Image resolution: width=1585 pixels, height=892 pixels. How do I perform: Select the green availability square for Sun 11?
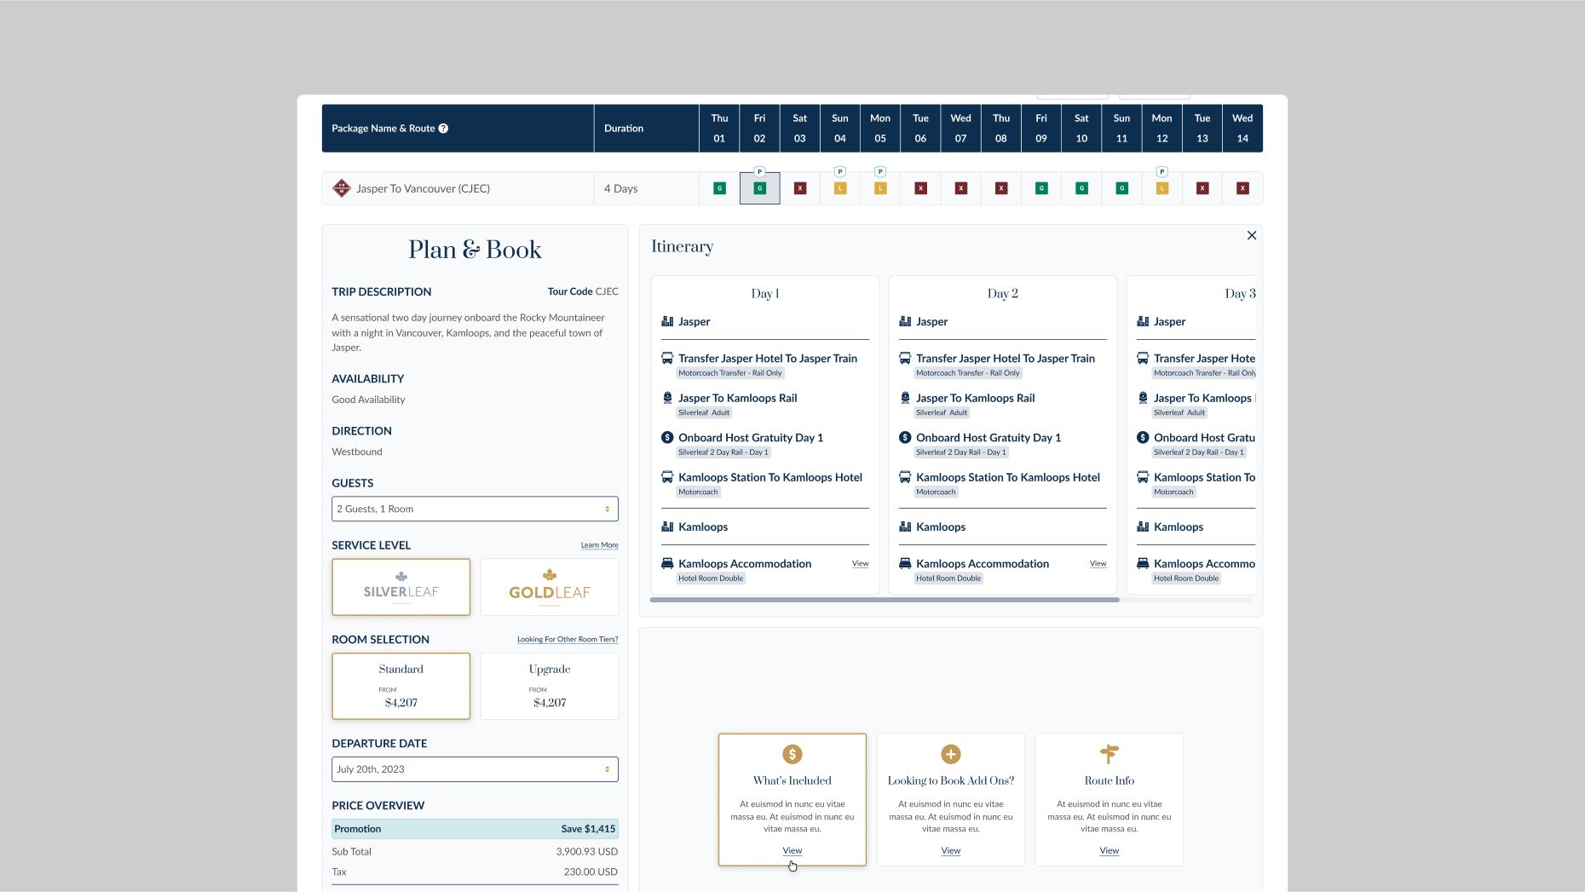1121,188
